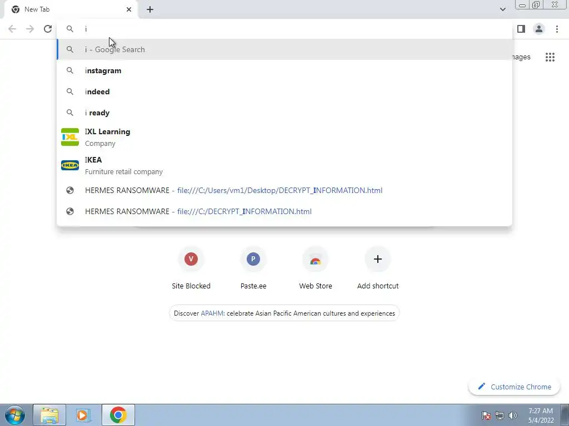Viewport: 569px width, 426px height.
Task: Click the Chrome taskbar icon
Action: [118, 415]
